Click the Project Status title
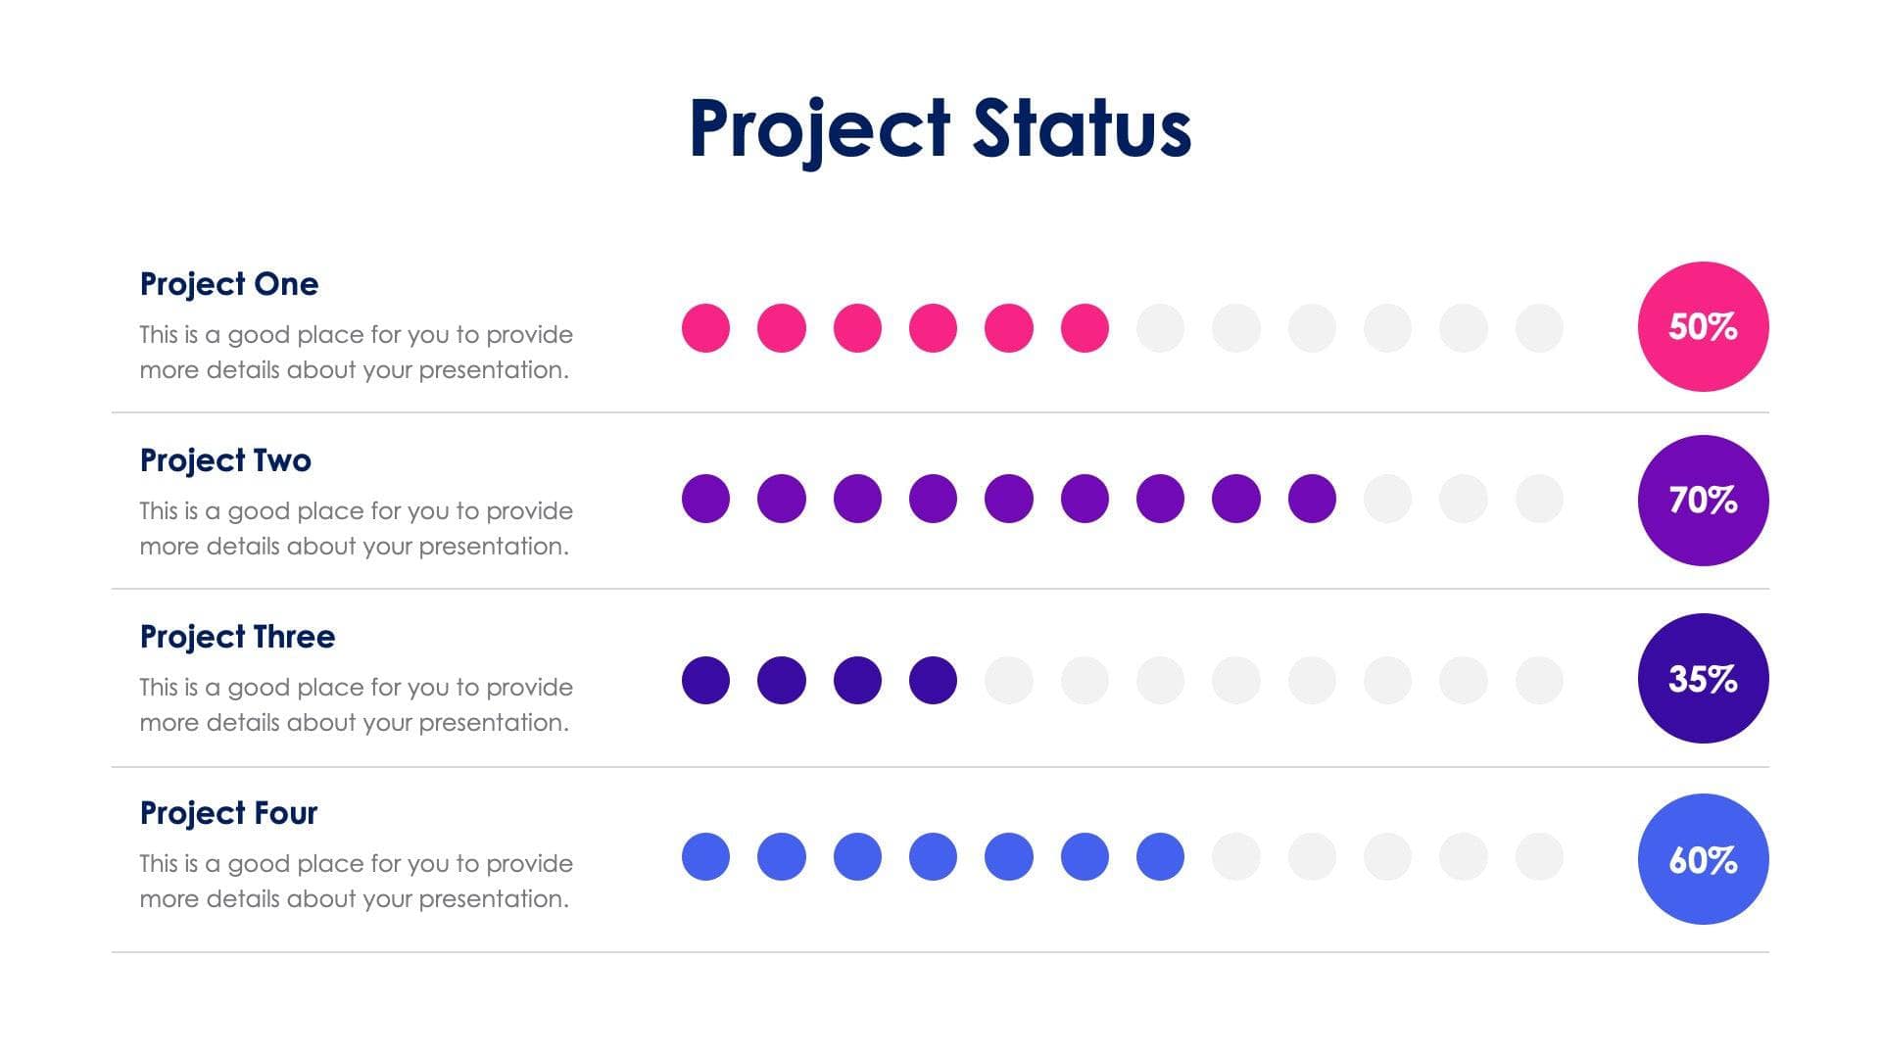Viewport: 1881px width, 1058px height. [x=940, y=128]
